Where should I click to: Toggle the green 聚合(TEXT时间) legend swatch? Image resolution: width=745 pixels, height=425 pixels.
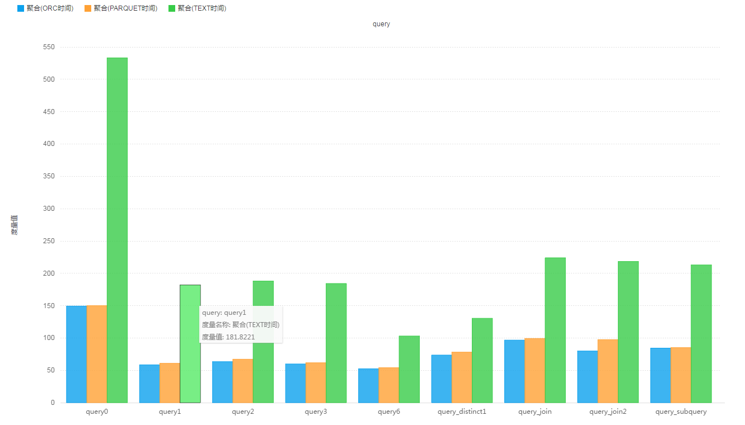tap(172, 8)
